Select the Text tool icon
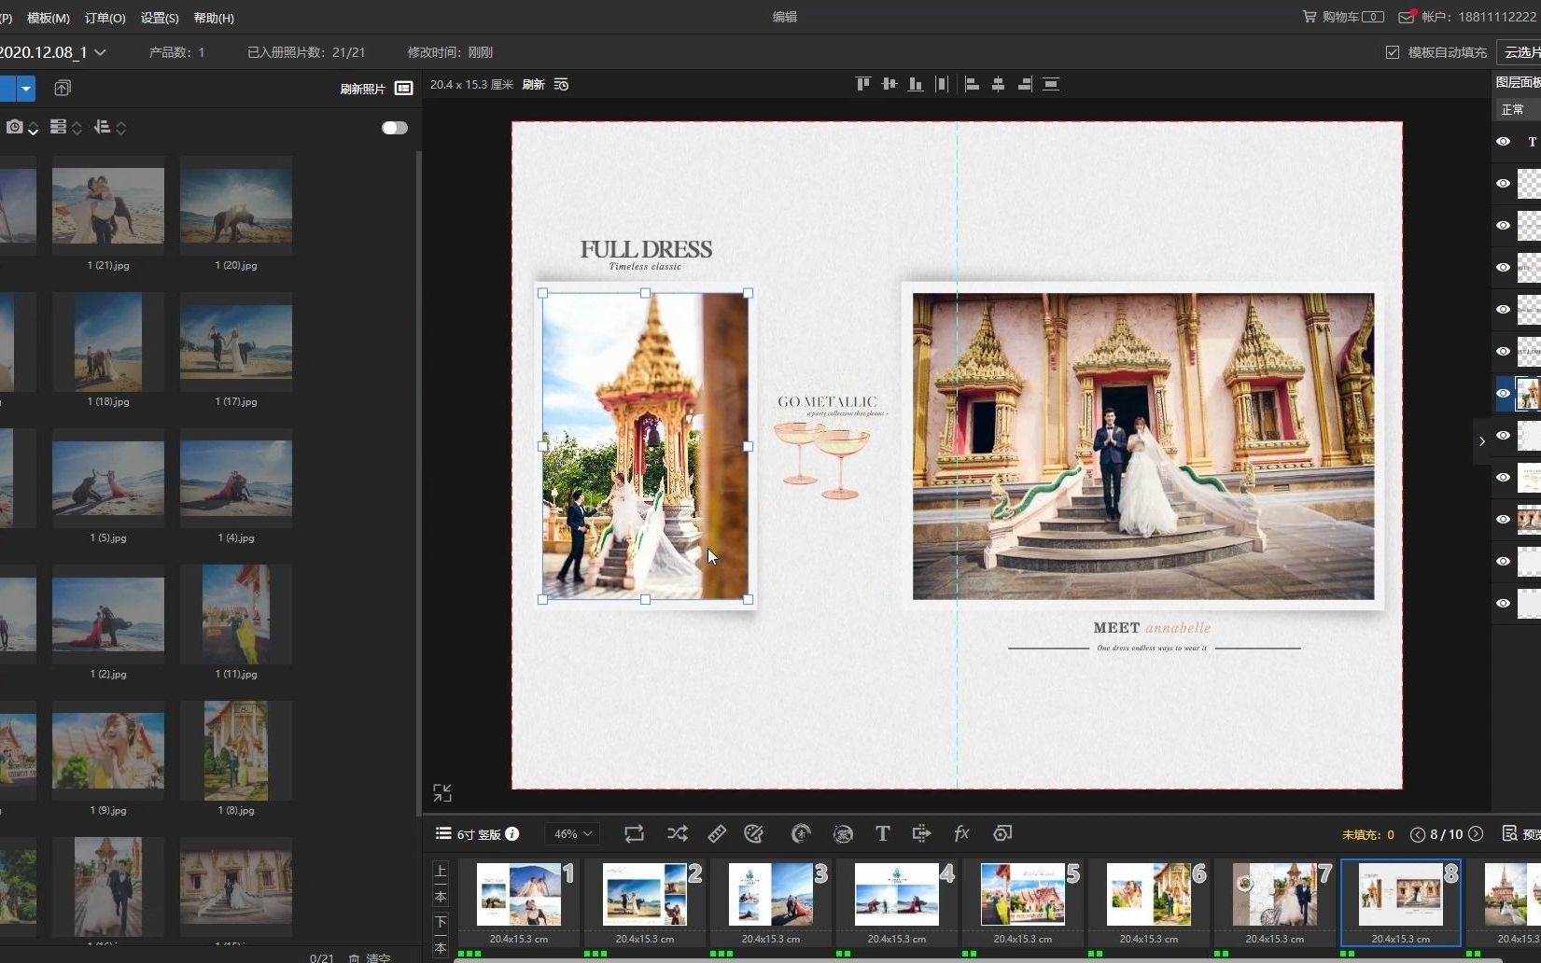Viewport: 1541px width, 963px height. click(x=882, y=833)
